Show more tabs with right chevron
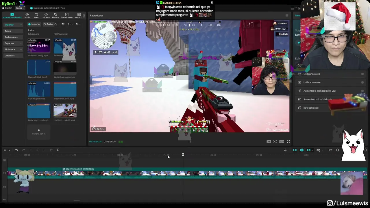Image resolution: width=370 pixels, height=208 pixels. (x=84, y=16)
